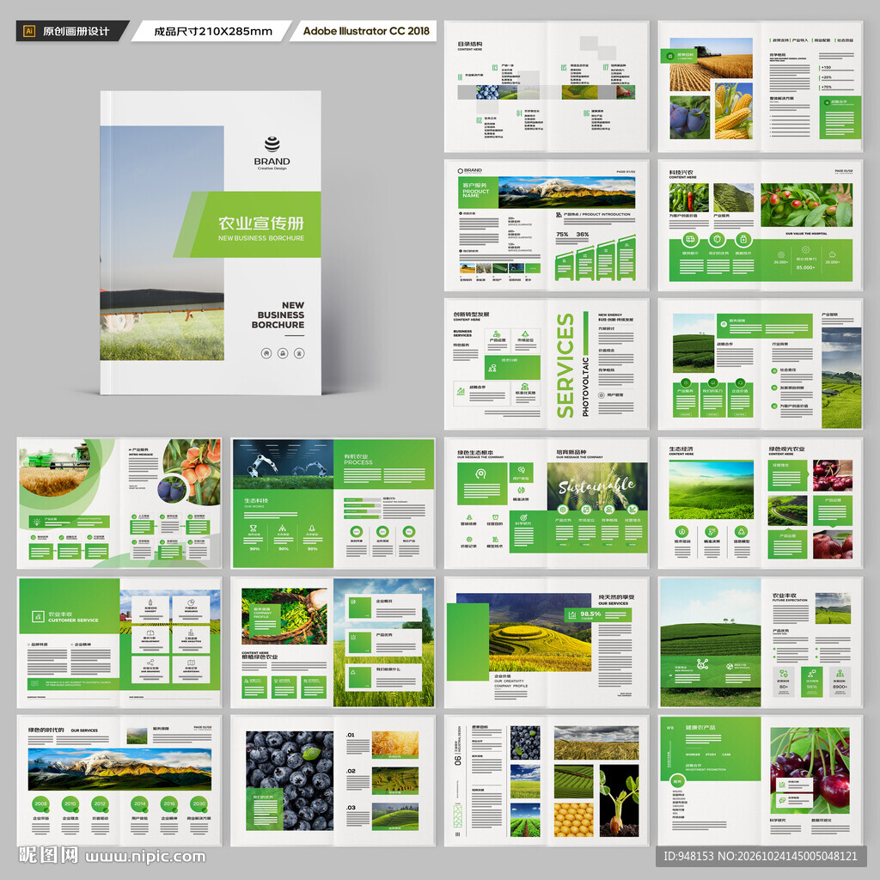Click the 2012 year circle

pyautogui.click(x=100, y=804)
